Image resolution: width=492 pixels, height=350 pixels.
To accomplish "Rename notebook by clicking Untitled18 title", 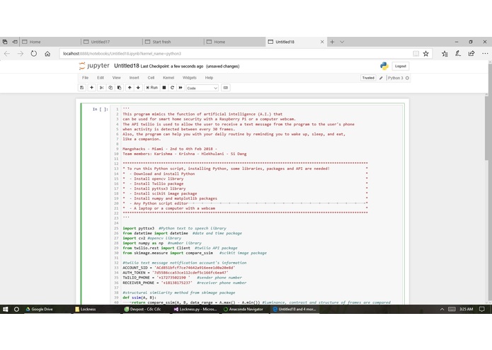I will [x=127, y=66].
